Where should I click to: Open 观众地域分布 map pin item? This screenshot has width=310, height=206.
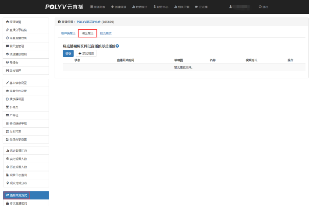[25, 183]
